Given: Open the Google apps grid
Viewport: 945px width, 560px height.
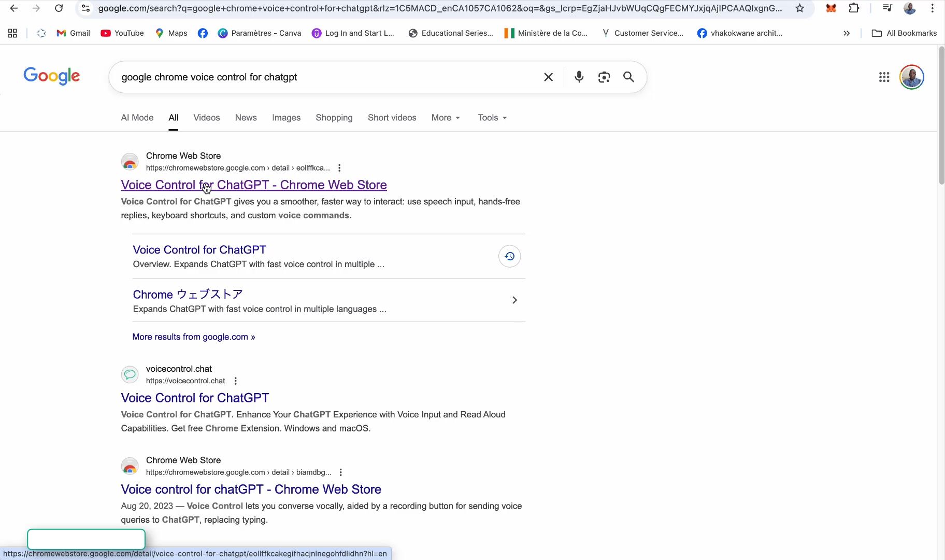Looking at the screenshot, I should [884, 77].
